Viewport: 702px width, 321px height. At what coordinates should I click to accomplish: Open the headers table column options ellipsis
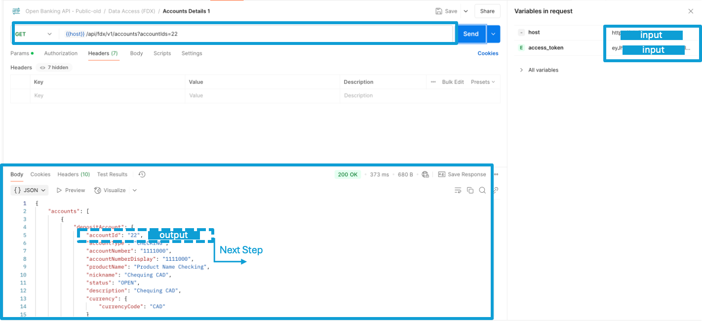(x=433, y=82)
